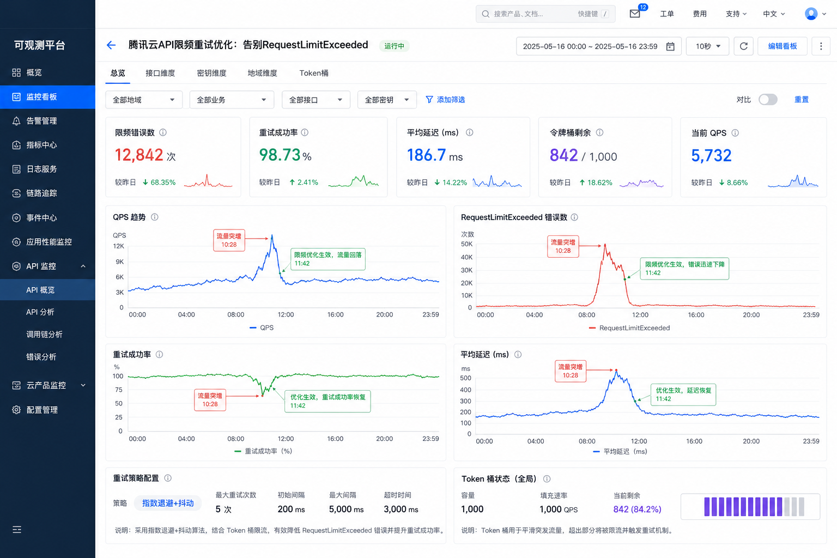The image size is (837, 558).
Task: Open the 10秒 refresh interval dropdown
Action: click(x=707, y=46)
